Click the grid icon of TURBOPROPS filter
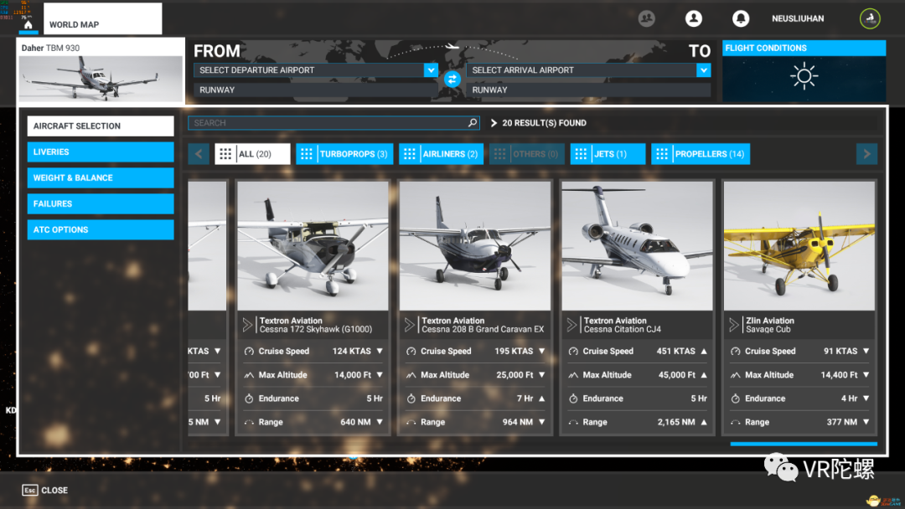Viewport: 905px width, 509px height. [307, 154]
